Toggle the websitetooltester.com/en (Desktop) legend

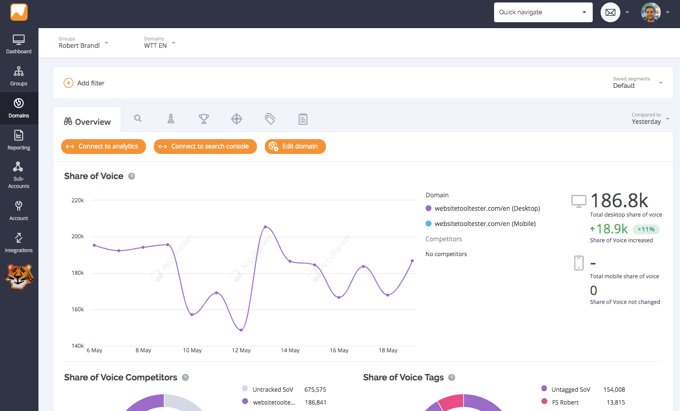pyautogui.click(x=483, y=209)
